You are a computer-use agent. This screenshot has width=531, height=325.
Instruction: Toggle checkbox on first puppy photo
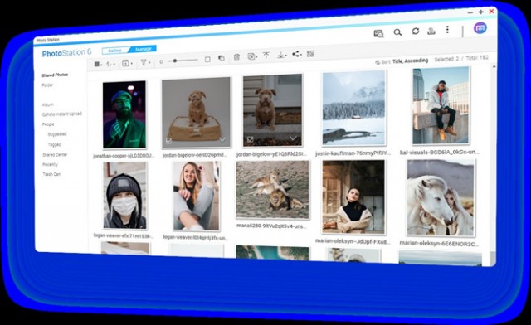click(x=168, y=141)
